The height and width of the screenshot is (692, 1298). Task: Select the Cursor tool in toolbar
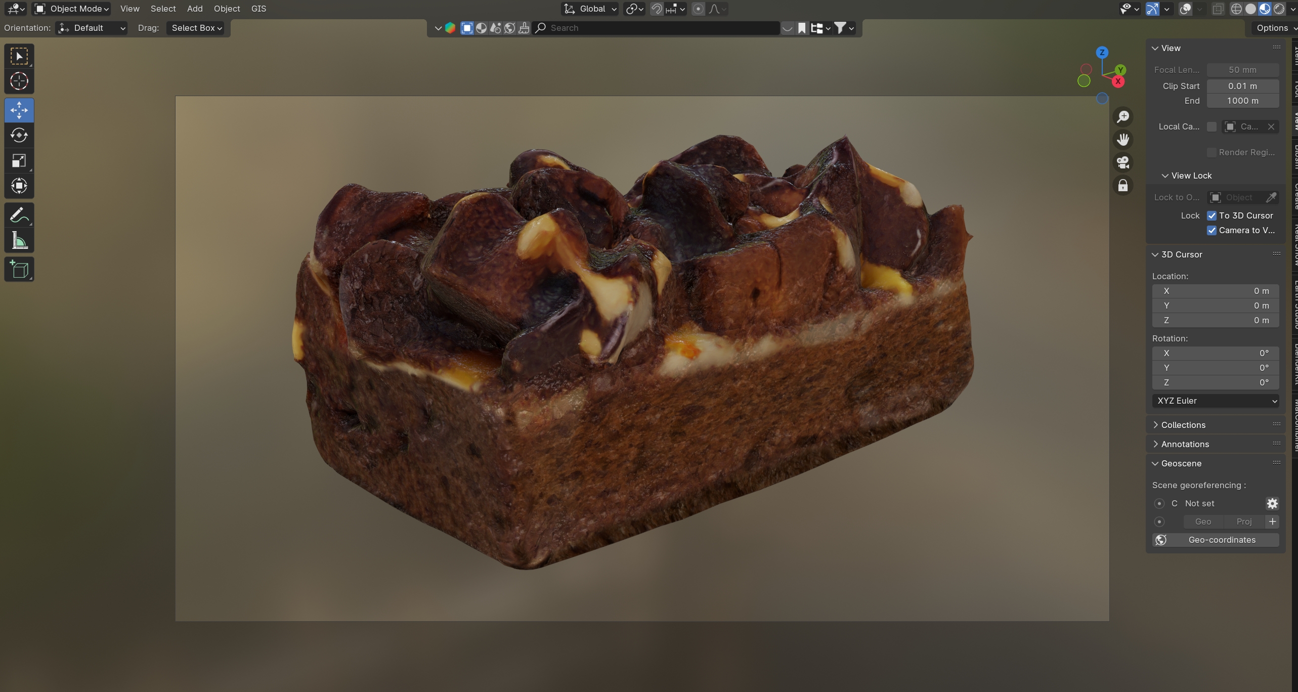(x=19, y=81)
